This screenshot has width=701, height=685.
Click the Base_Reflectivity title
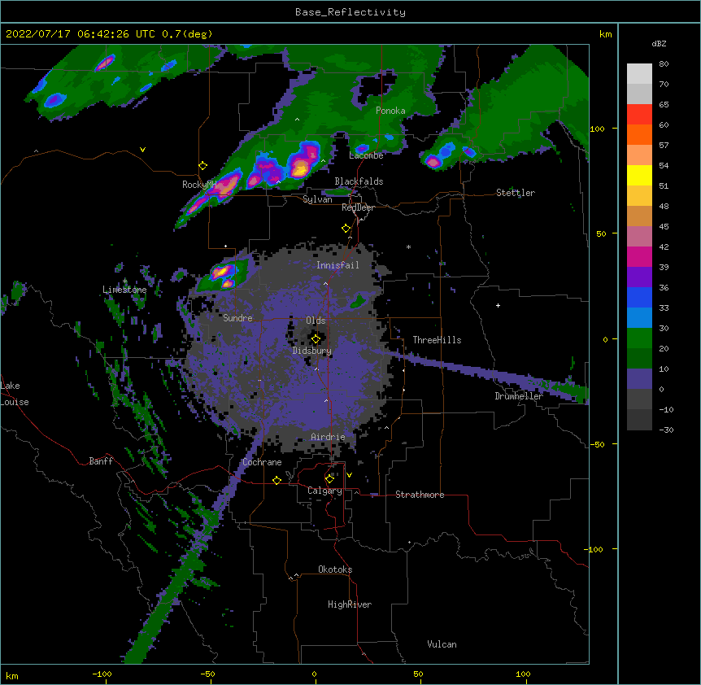[x=350, y=12]
